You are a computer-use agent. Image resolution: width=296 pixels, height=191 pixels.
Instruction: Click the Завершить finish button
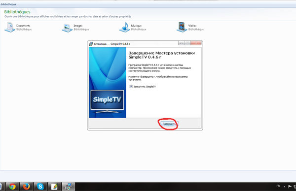[169, 124]
